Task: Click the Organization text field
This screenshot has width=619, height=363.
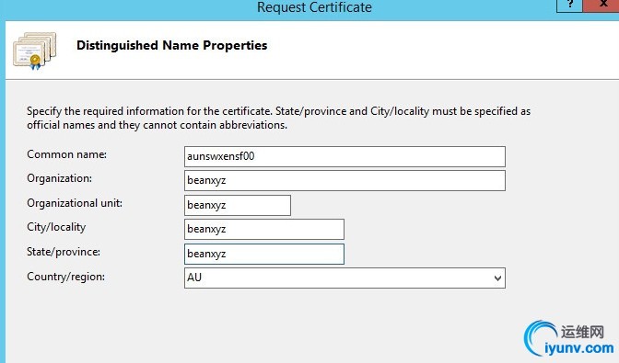Action: (345, 180)
